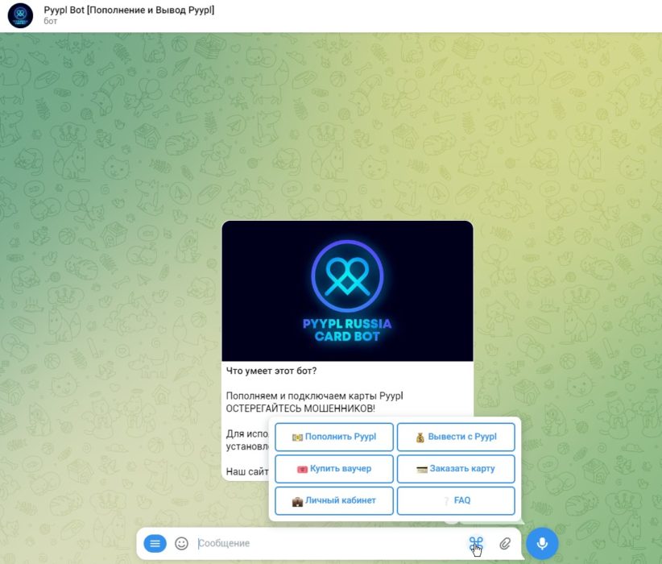The image size is (662, 564).
Task: Click the "Наш сайт" text line
Action: (x=245, y=471)
